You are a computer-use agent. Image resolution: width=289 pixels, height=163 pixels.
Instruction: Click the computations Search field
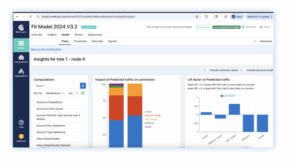[57, 86]
